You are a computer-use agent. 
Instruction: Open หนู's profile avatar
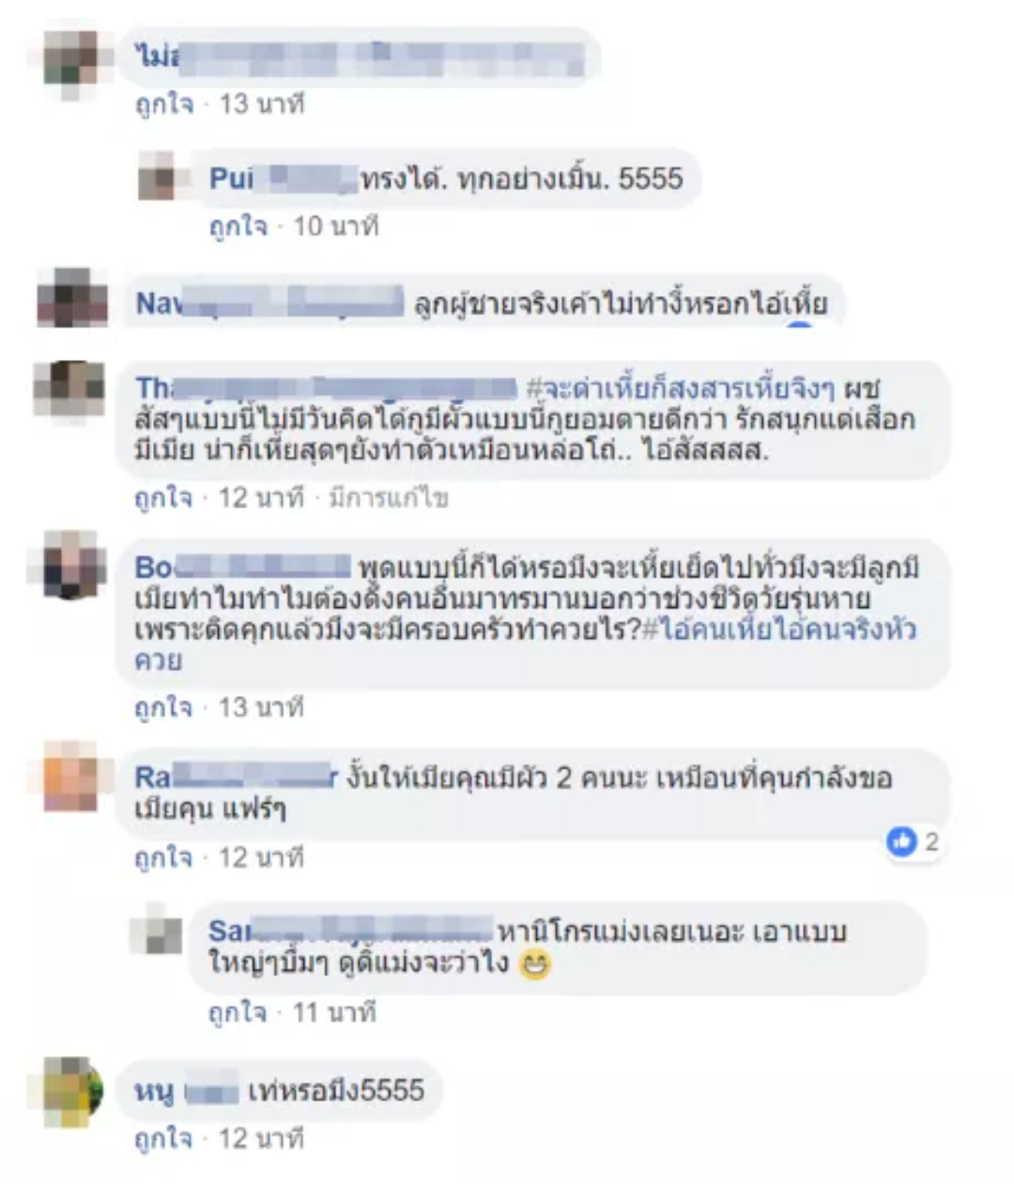73,1087
